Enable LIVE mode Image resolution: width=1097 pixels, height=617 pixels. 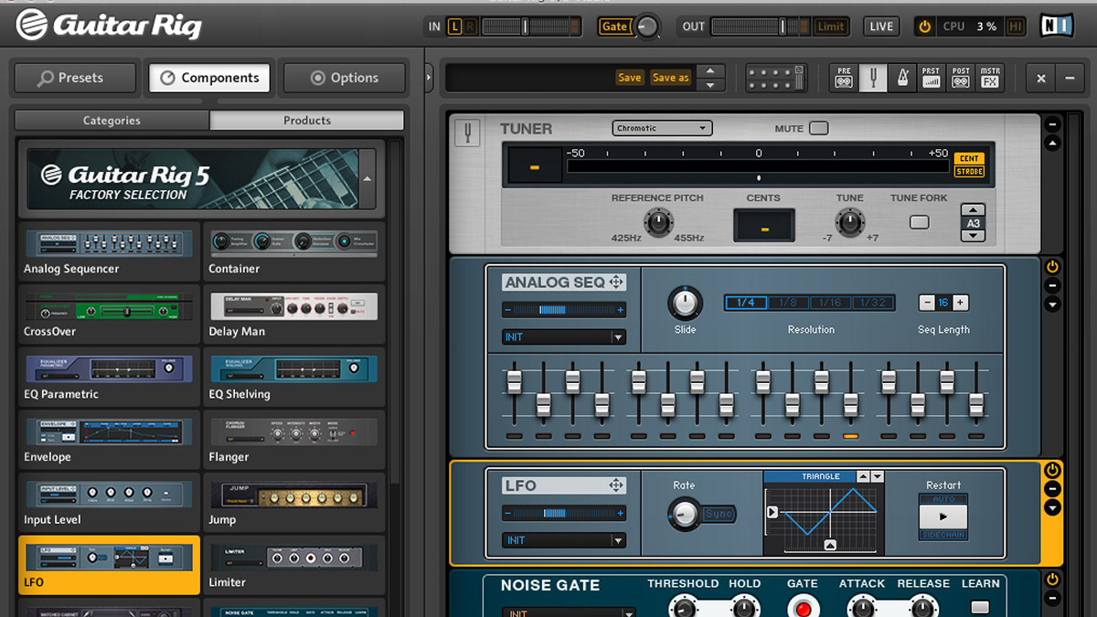[x=880, y=27]
